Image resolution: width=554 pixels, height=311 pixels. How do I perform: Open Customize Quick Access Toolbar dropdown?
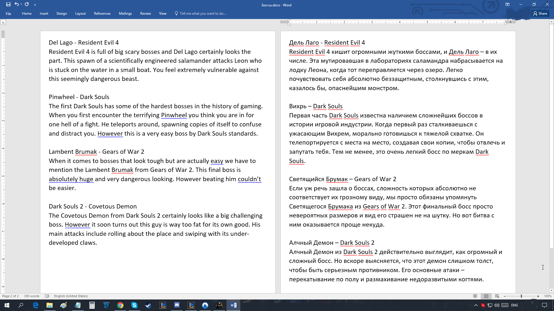35,5
